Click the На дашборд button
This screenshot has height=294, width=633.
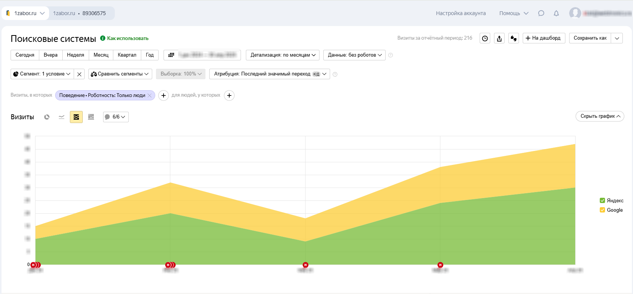point(544,38)
